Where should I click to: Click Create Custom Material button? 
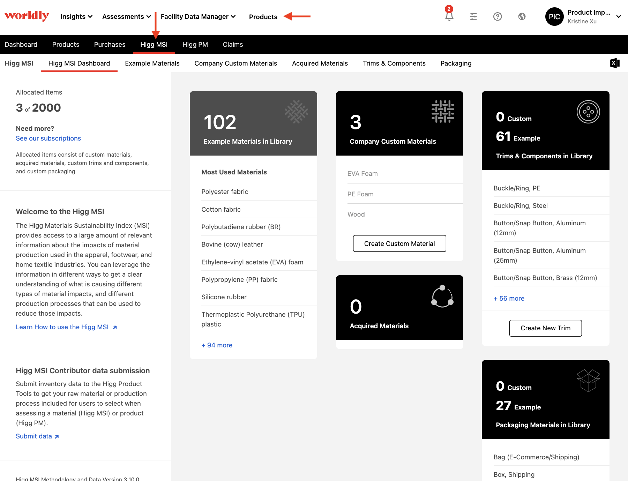[x=399, y=243]
